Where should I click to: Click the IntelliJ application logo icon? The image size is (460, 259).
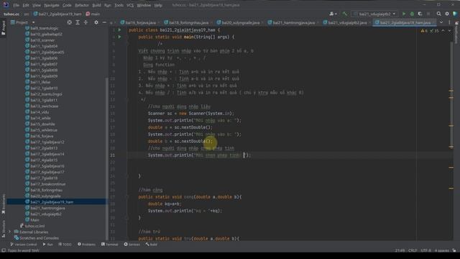click(x=6, y=5)
